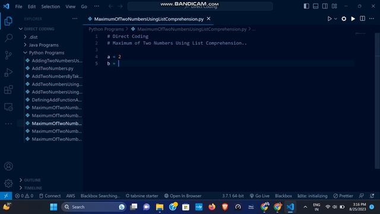Open the Go menu
The image size is (380, 214).
coord(84,7)
